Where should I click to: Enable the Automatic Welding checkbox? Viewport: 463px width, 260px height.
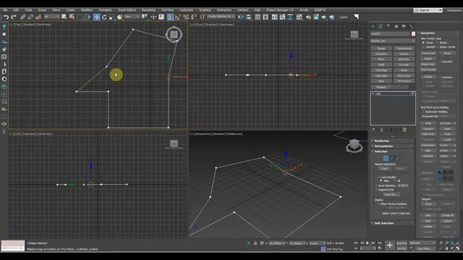423,112
